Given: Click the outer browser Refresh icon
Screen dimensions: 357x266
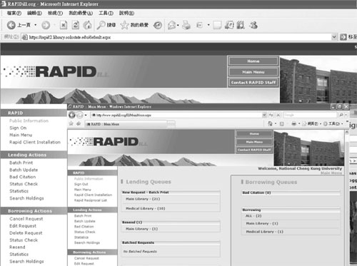Looking at the screenshot, I should click(x=76, y=25).
